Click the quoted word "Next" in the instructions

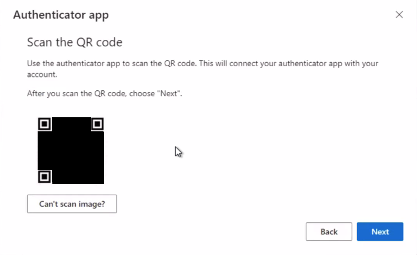[169, 94]
